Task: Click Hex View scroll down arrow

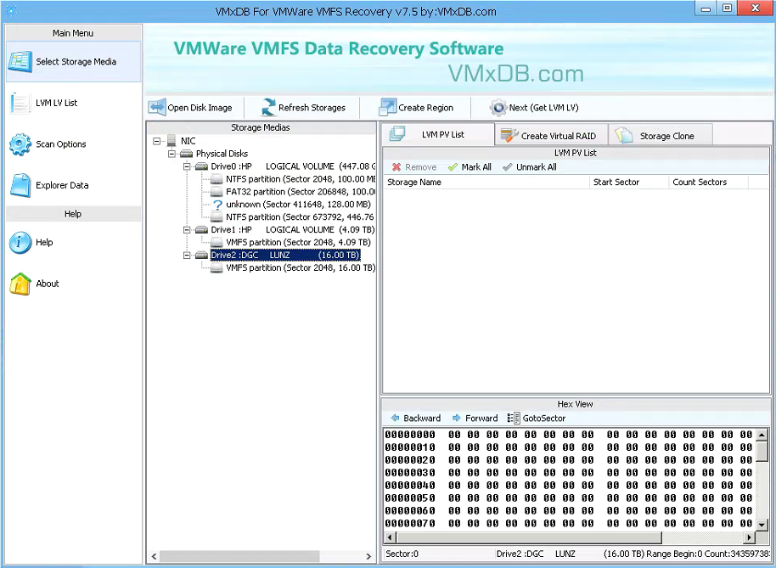Action: [x=762, y=524]
